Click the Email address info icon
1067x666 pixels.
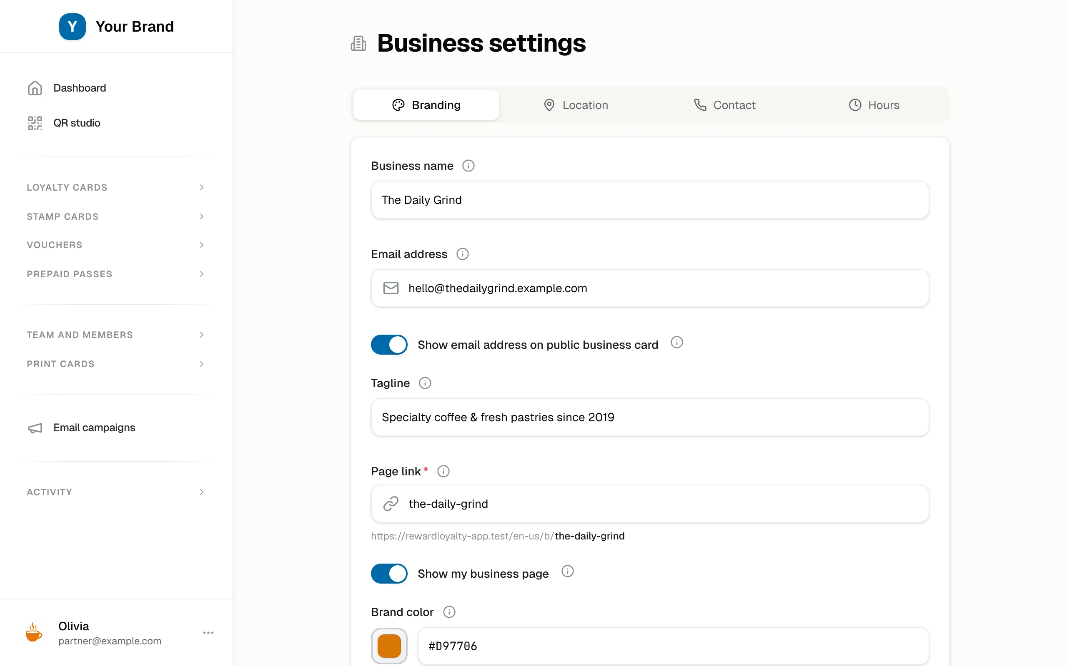(x=463, y=254)
